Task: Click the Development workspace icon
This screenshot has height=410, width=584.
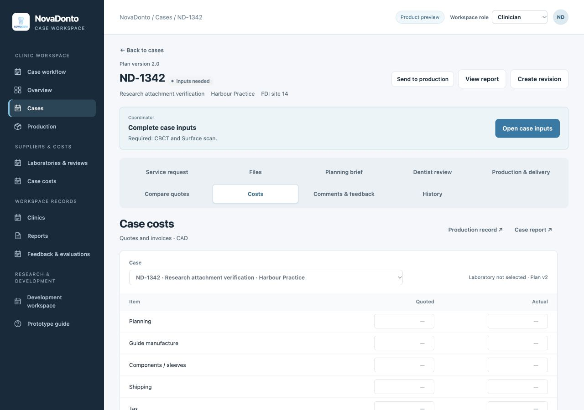Action: (x=18, y=302)
